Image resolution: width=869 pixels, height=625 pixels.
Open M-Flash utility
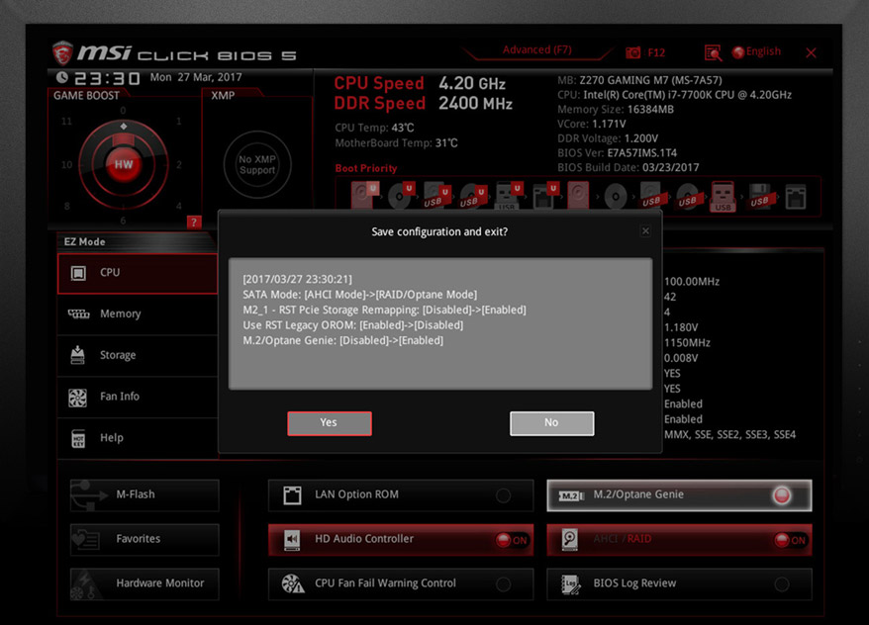click(145, 494)
